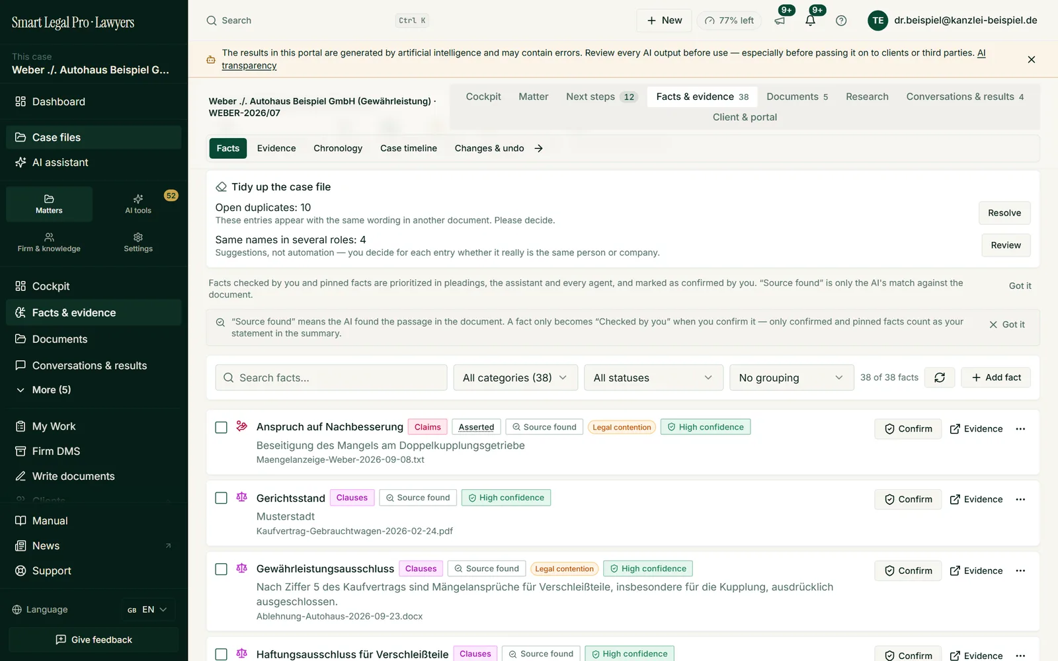
Task: Open Support
Action: (94, 571)
